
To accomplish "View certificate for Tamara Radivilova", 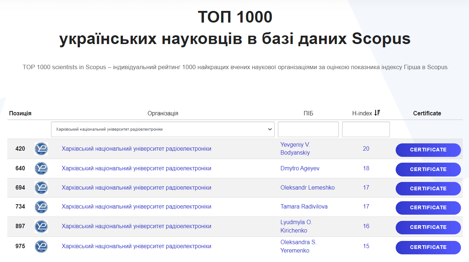I will 428,207.
